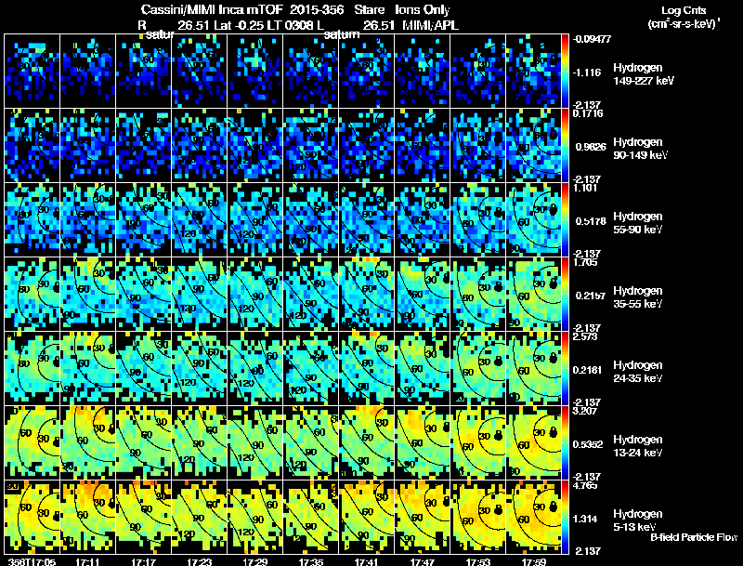Viewport: 743px width, 566px height.
Task: Click the 3.207 color scale maximum
Action: (x=585, y=411)
